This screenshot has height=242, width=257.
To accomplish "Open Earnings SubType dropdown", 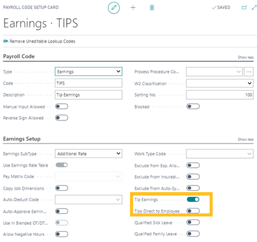I will [89, 154].
